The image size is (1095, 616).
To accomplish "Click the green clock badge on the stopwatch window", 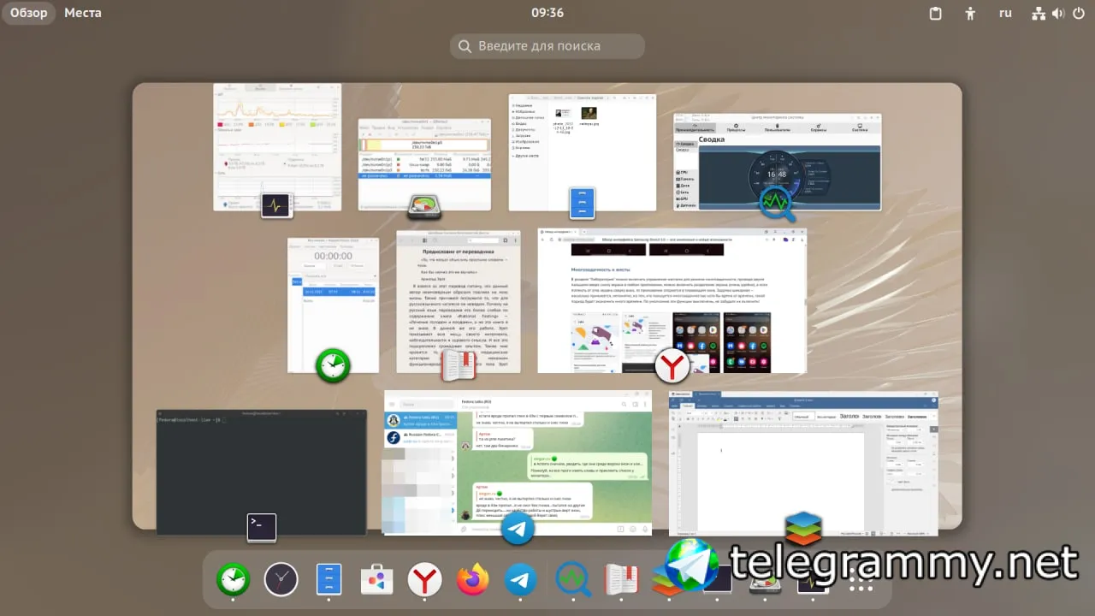I will tap(333, 366).
